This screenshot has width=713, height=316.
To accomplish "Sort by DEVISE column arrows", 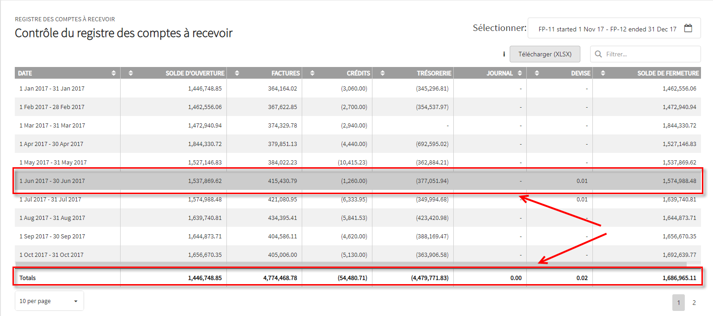I will pos(536,73).
